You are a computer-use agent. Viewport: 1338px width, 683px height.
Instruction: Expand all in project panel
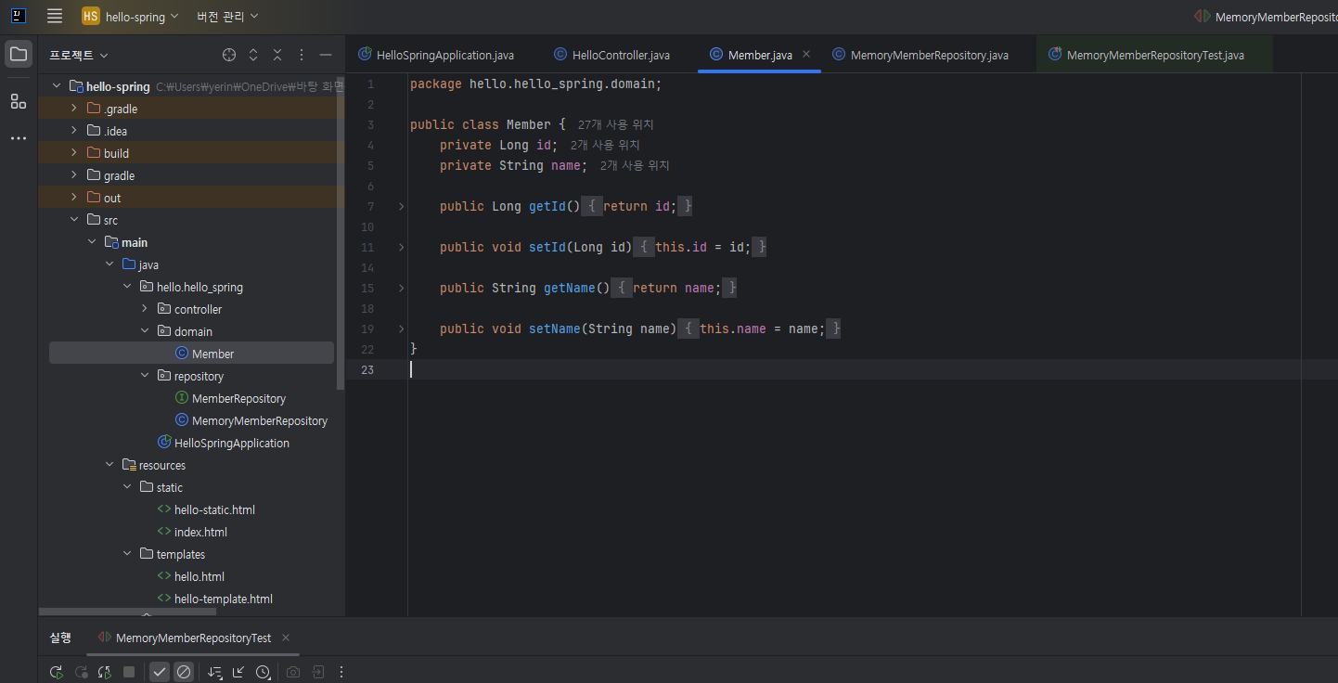click(253, 56)
